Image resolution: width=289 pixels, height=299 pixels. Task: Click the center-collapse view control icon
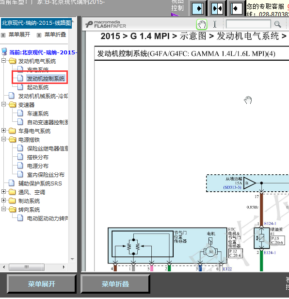click(217, 9)
